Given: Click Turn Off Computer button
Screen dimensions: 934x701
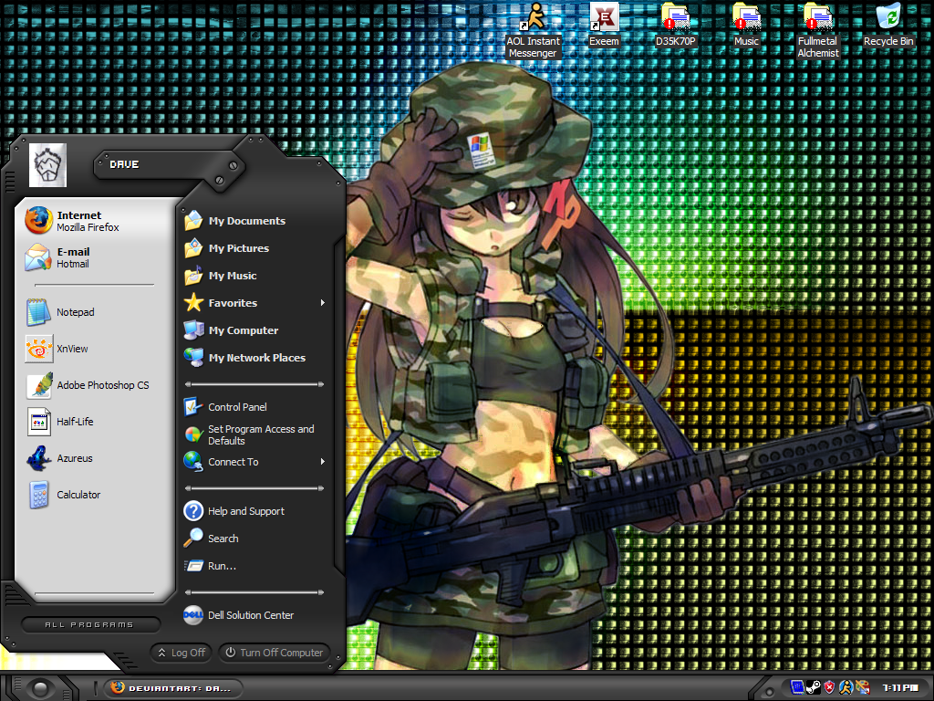Looking at the screenshot, I should pos(274,653).
